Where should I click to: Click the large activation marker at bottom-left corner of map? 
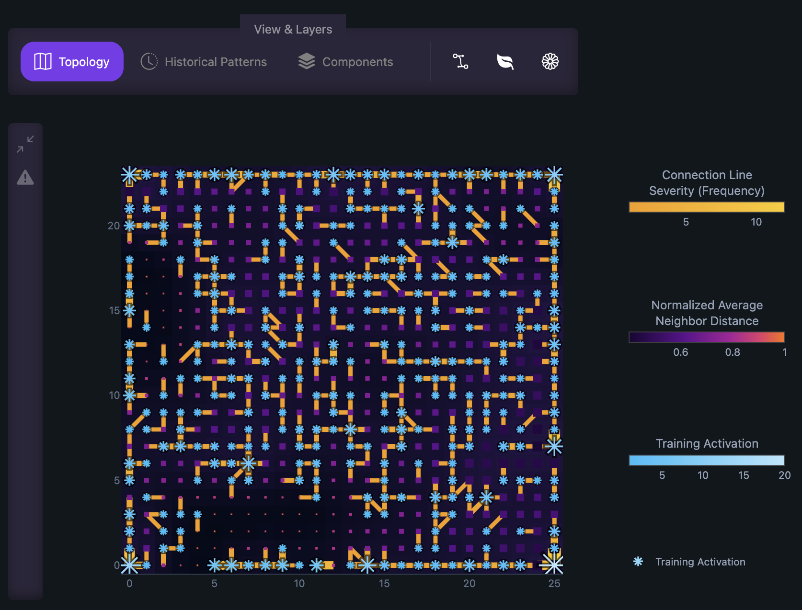129,565
